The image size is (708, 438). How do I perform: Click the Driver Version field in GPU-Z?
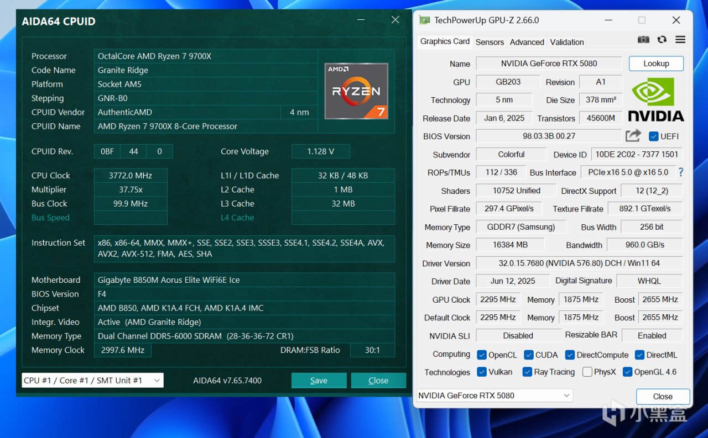click(579, 263)
